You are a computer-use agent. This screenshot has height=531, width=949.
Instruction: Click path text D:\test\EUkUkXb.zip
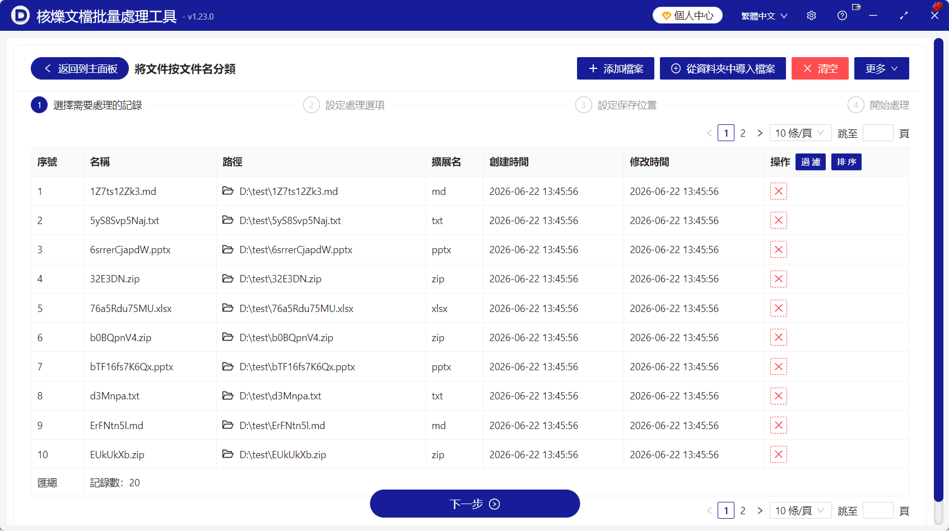283,455
